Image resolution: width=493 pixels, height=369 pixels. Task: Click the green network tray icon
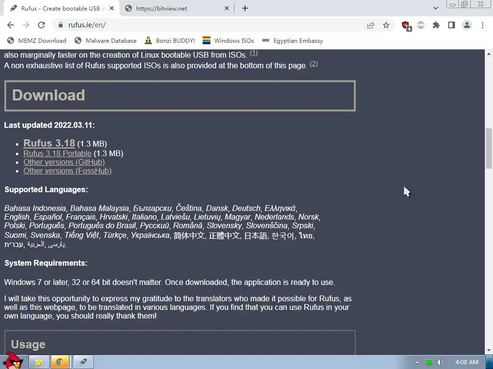pyautogui.click(x=429, y=362)
